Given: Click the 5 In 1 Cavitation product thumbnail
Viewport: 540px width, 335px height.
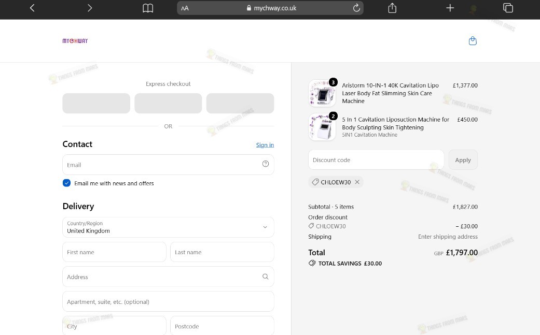Looking at the screenshot, I should pos(322,127).
